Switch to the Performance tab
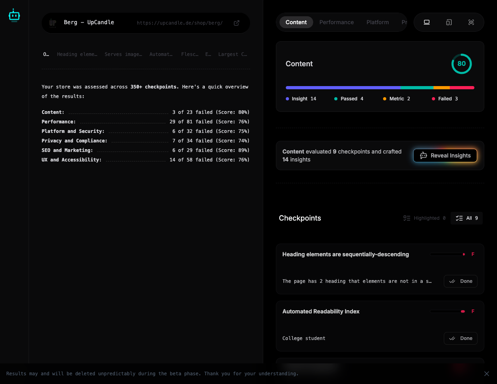Image resolution: width=497 pixels, height=384 pixels. tap(336, 22)
